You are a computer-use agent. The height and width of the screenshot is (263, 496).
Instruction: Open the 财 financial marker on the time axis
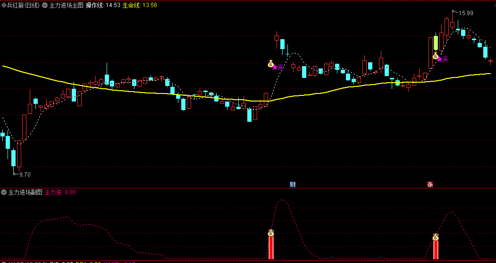[293, 184]
